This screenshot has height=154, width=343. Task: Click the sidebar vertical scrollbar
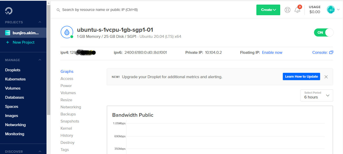(49, 60)
